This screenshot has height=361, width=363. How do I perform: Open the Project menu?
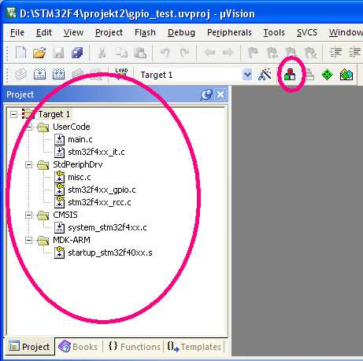[x=109, y=32]
